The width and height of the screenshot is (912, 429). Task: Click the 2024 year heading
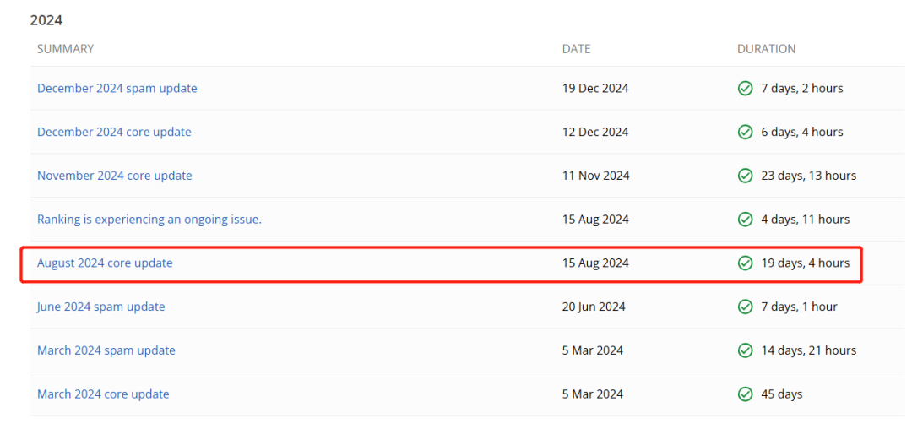46,20
